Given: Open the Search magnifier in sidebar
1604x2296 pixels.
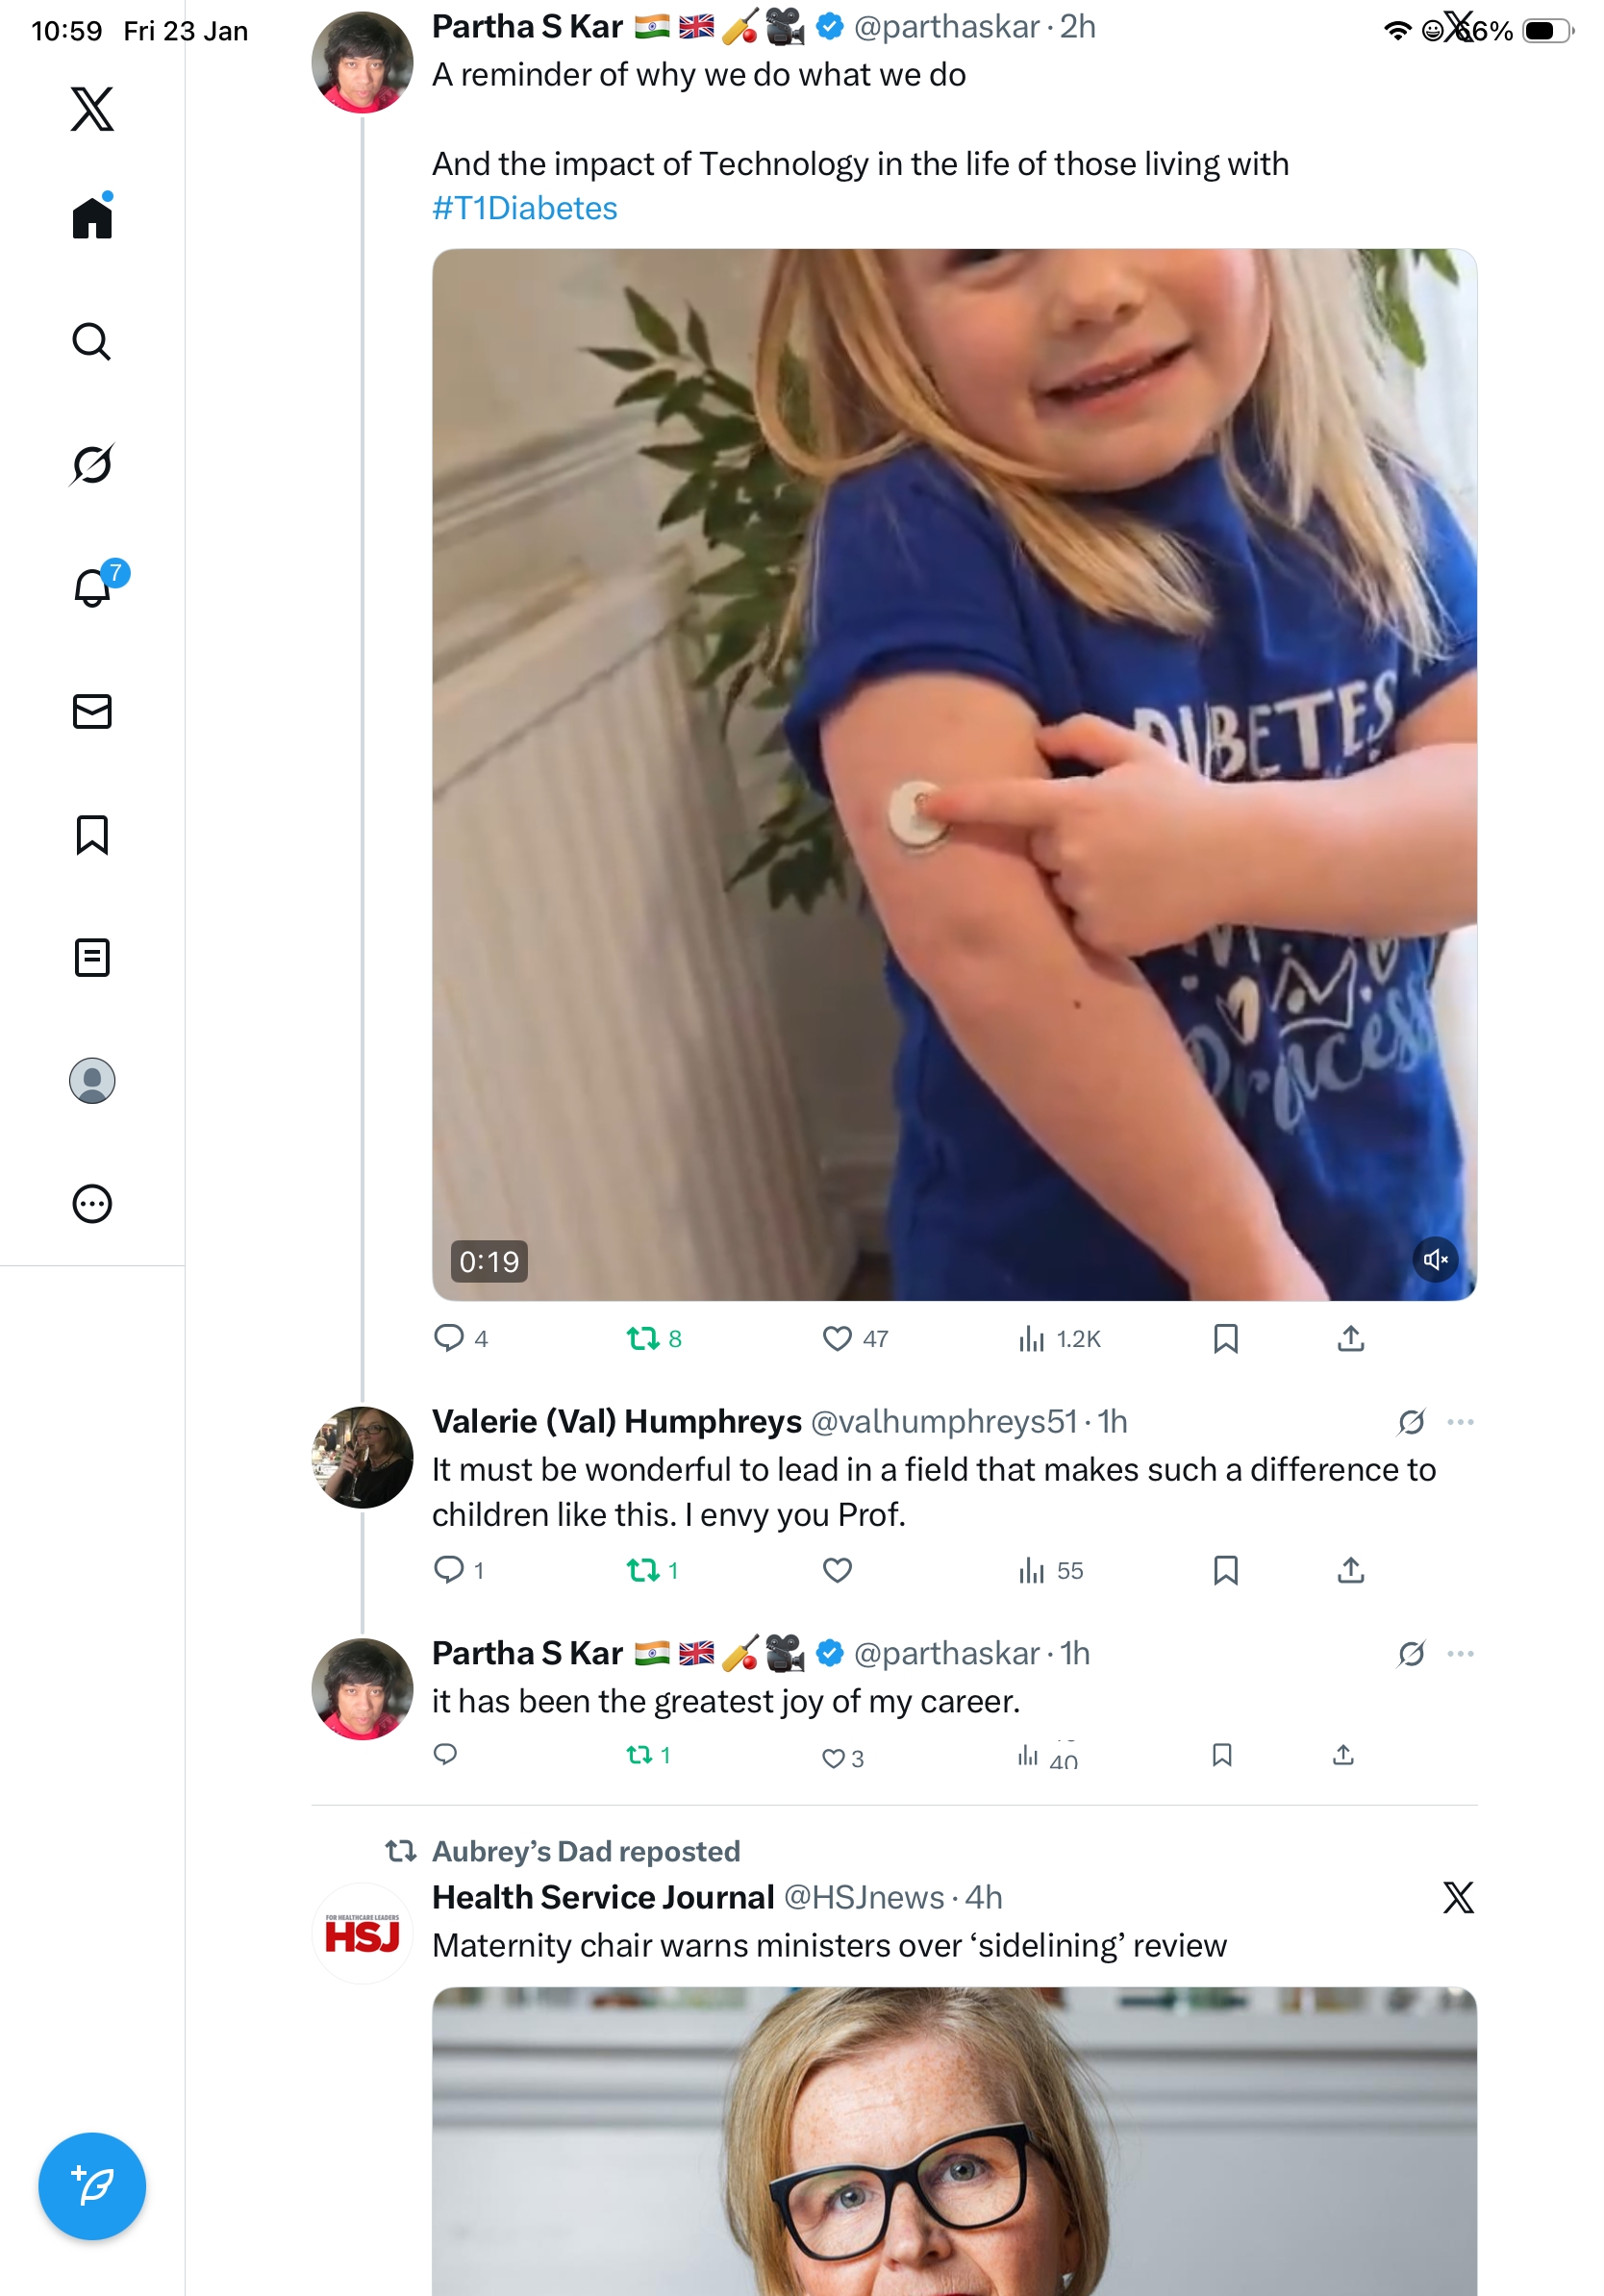Looking at the screenshot, I should [92, 341].
